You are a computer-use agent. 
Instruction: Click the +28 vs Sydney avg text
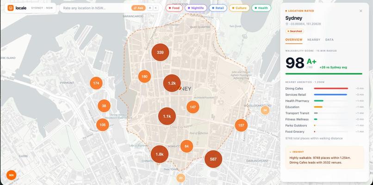click(333, 68)
